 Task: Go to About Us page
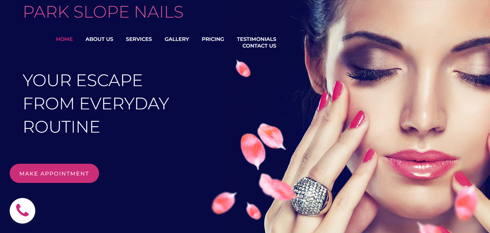(99, 39)
